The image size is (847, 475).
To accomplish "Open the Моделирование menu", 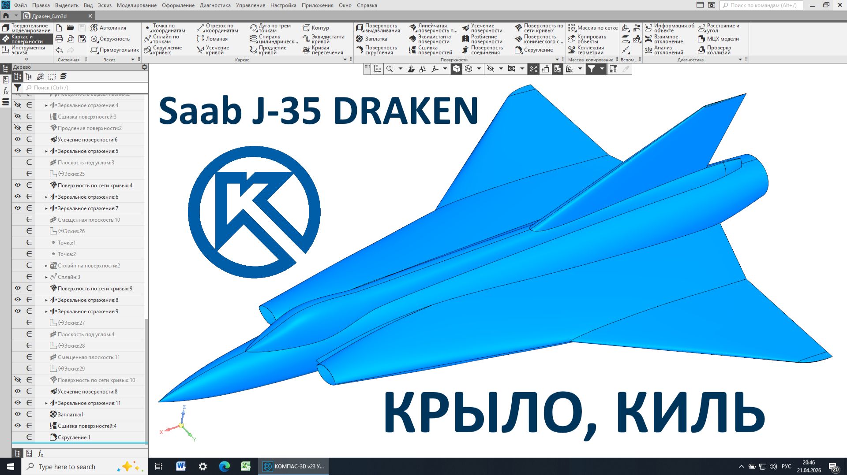I will pos(136,5).
